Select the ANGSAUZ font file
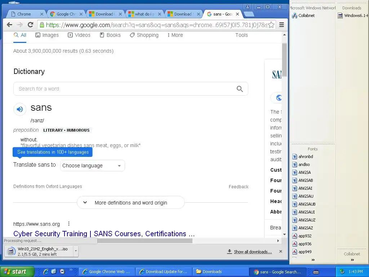This screenshot has height=277, width=369. (304, 220)
